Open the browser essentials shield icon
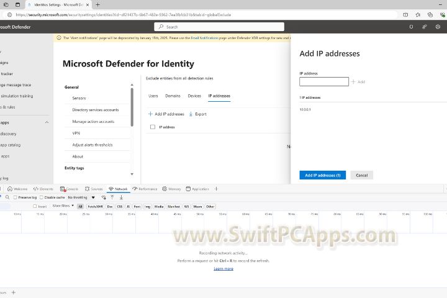Viewport: 447px width, 298px height. tap(443, 14)
